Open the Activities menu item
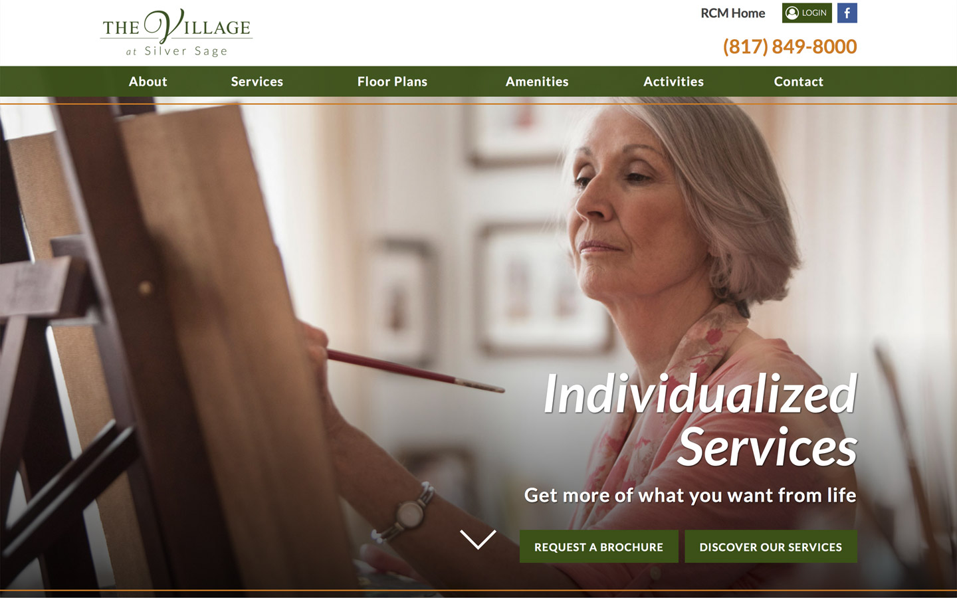957x598 pixels. pyautogui.click(x=673, y=82)
